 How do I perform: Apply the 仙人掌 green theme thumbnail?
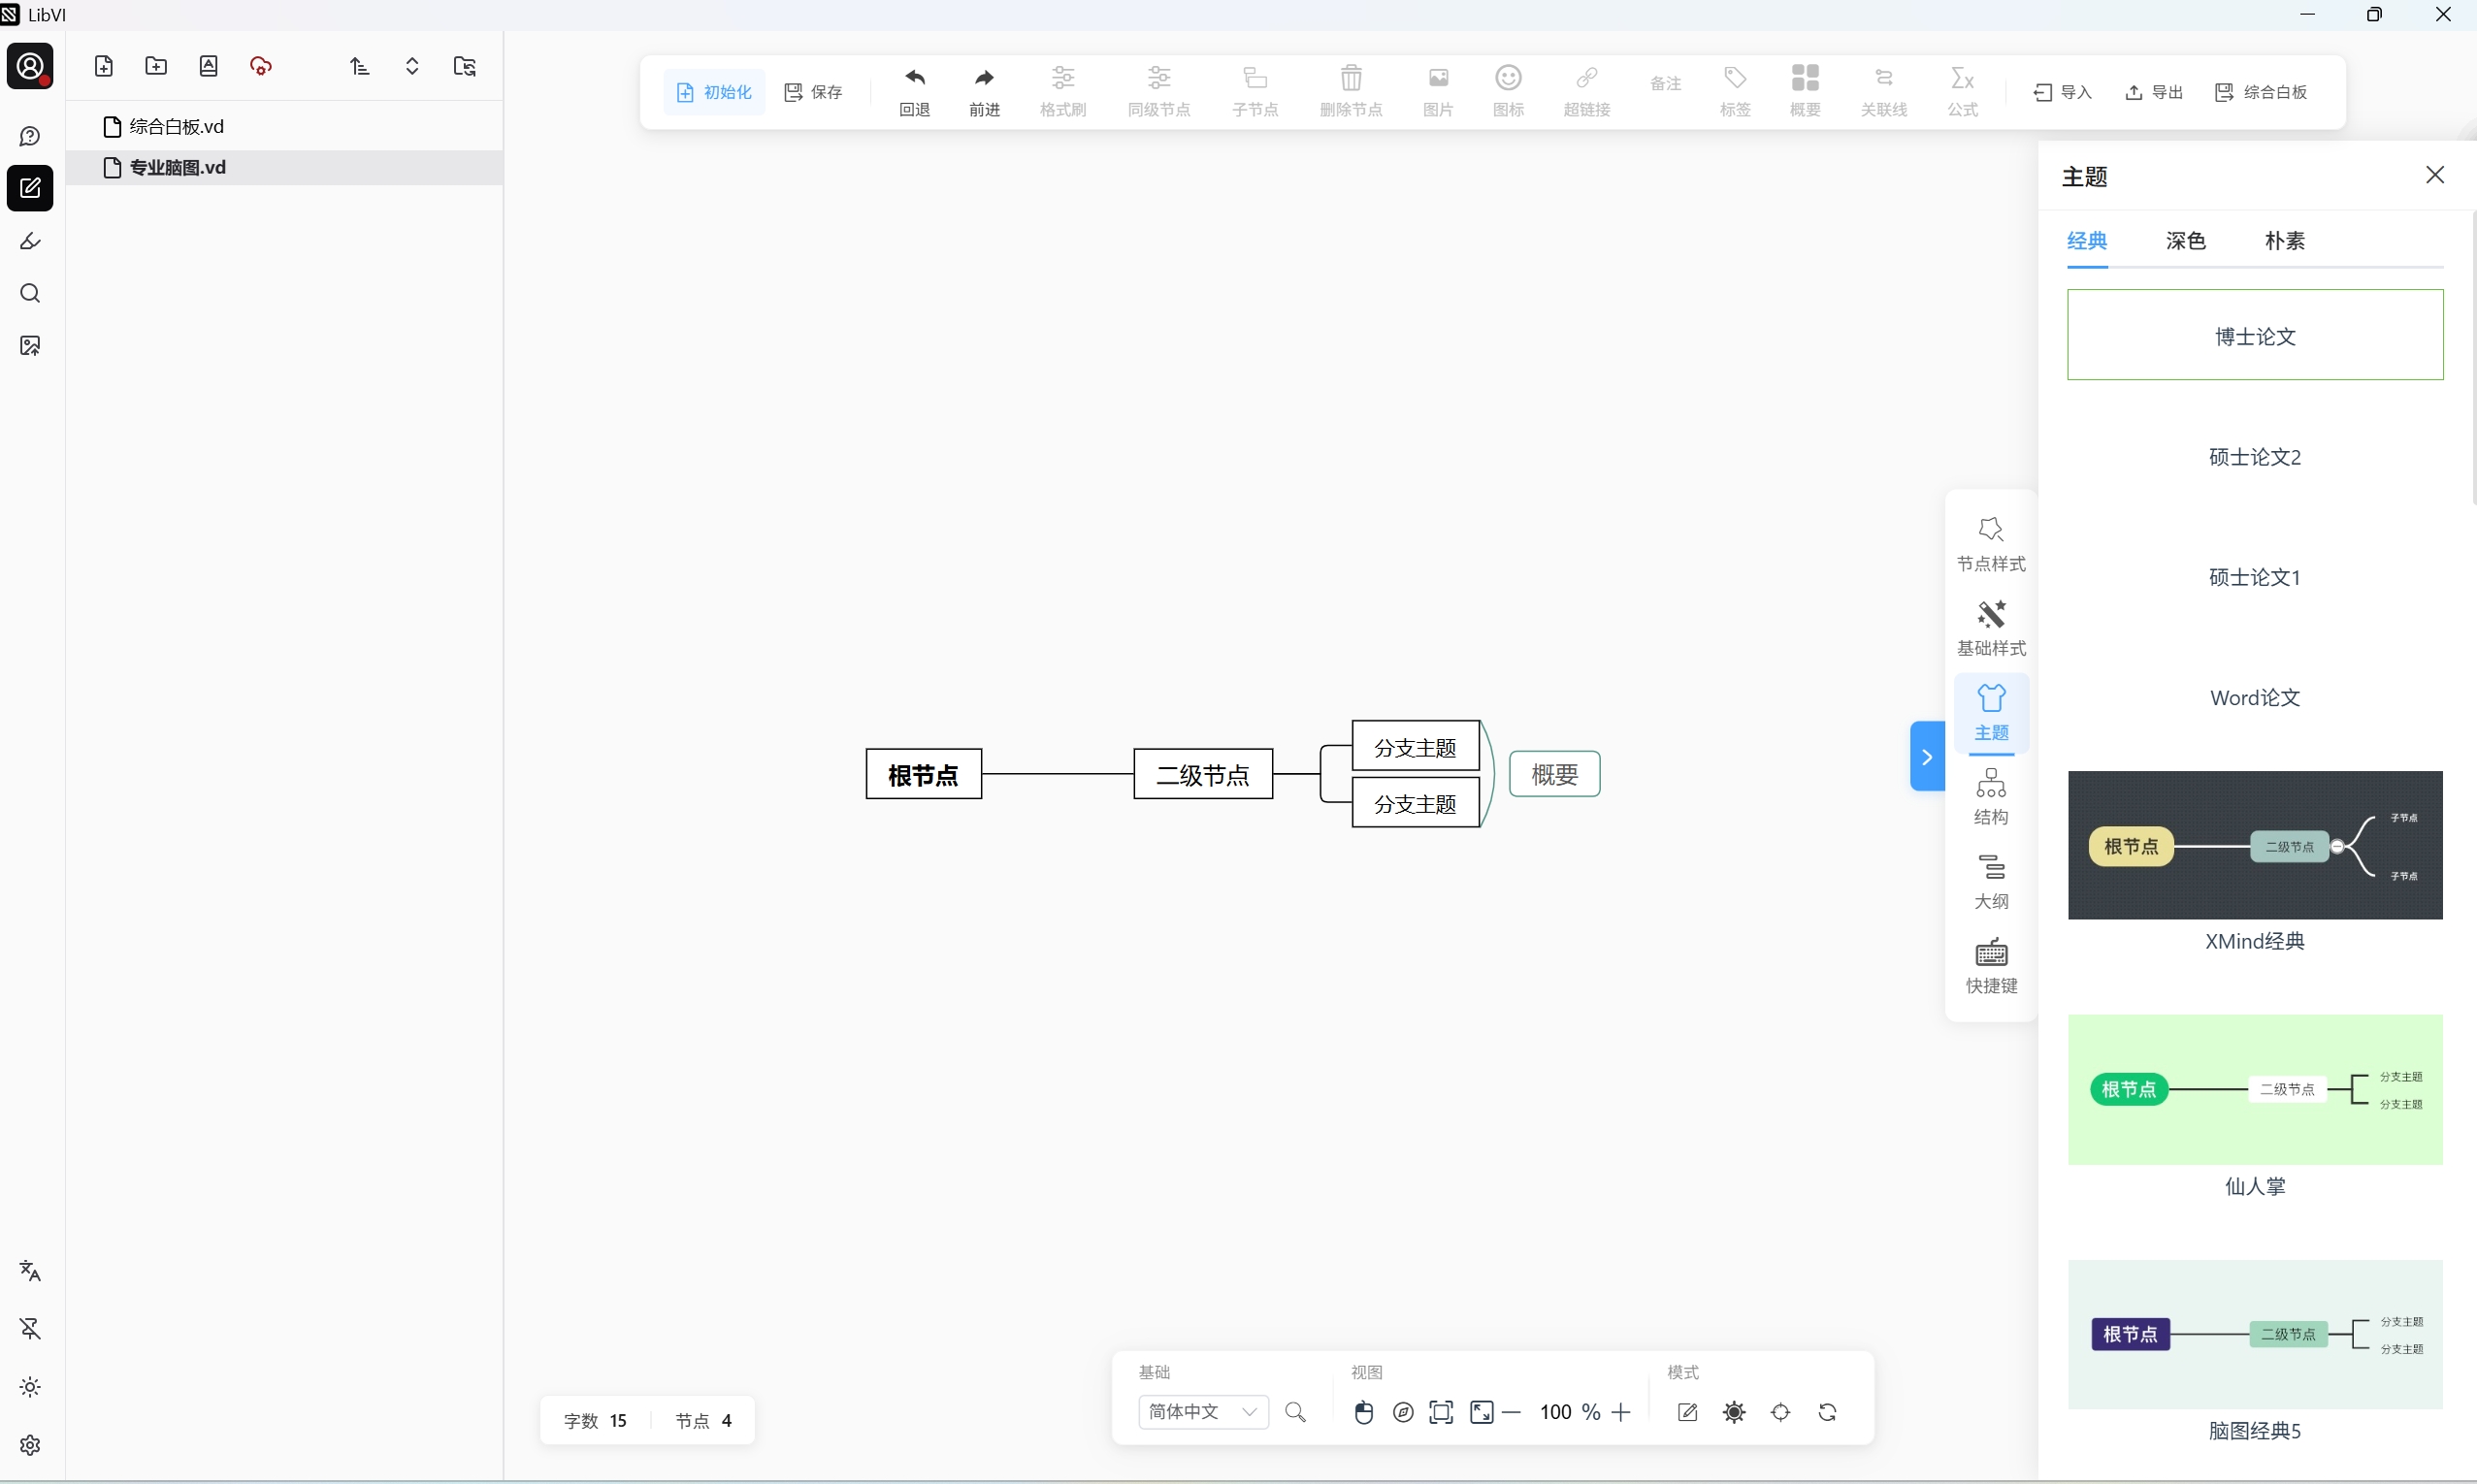[x=2255, y=1089]
